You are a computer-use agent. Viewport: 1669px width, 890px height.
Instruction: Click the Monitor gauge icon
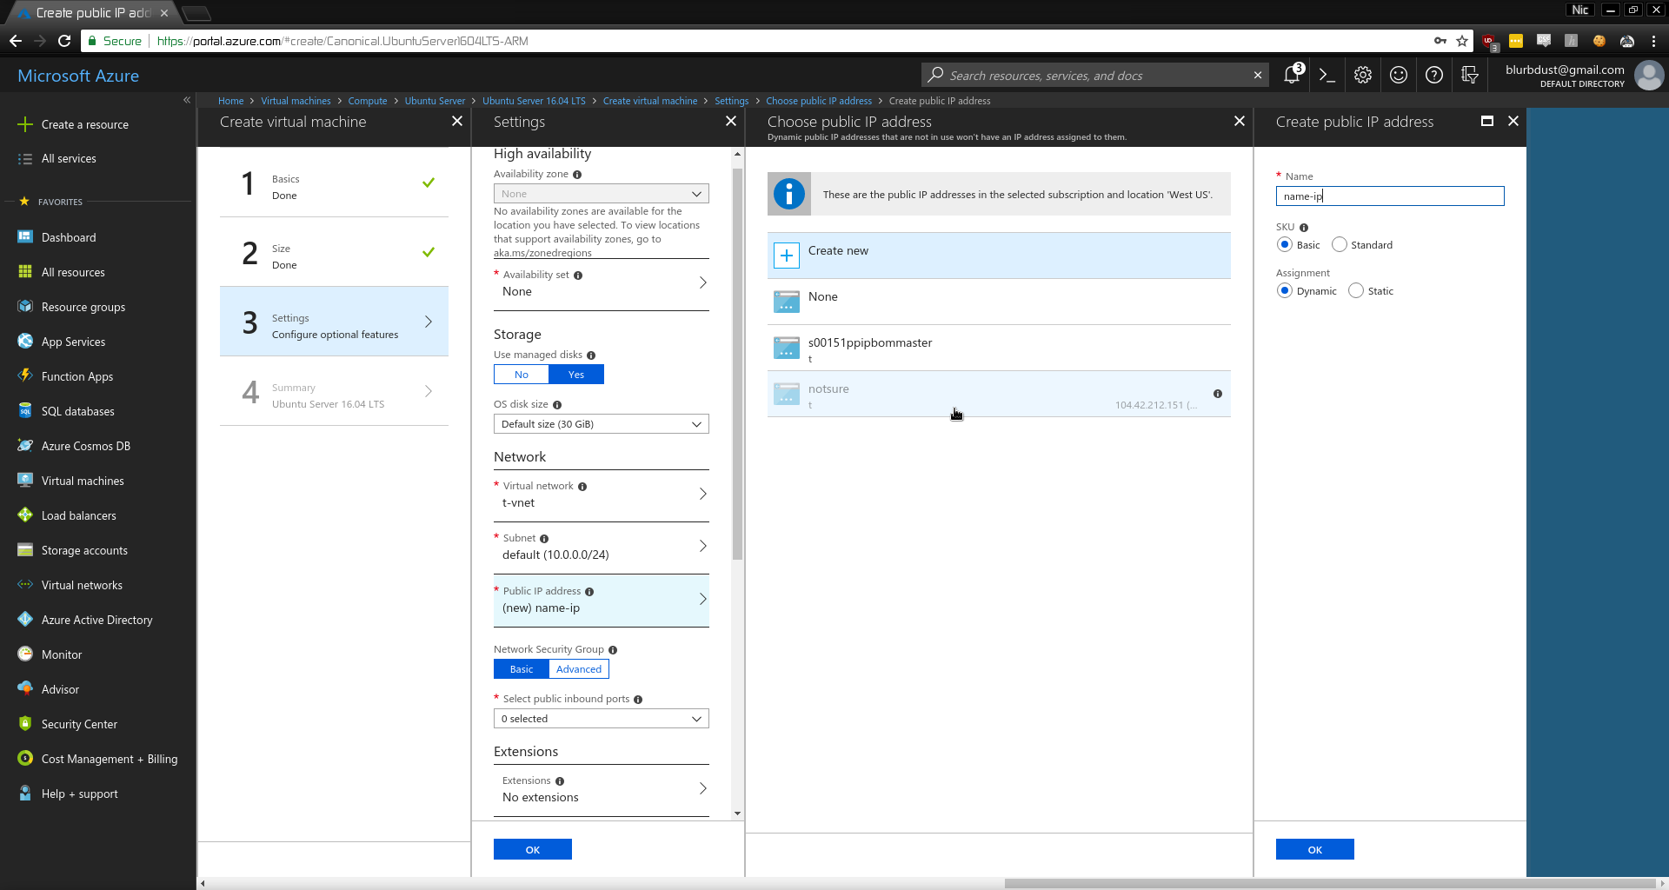coord(25,654)
